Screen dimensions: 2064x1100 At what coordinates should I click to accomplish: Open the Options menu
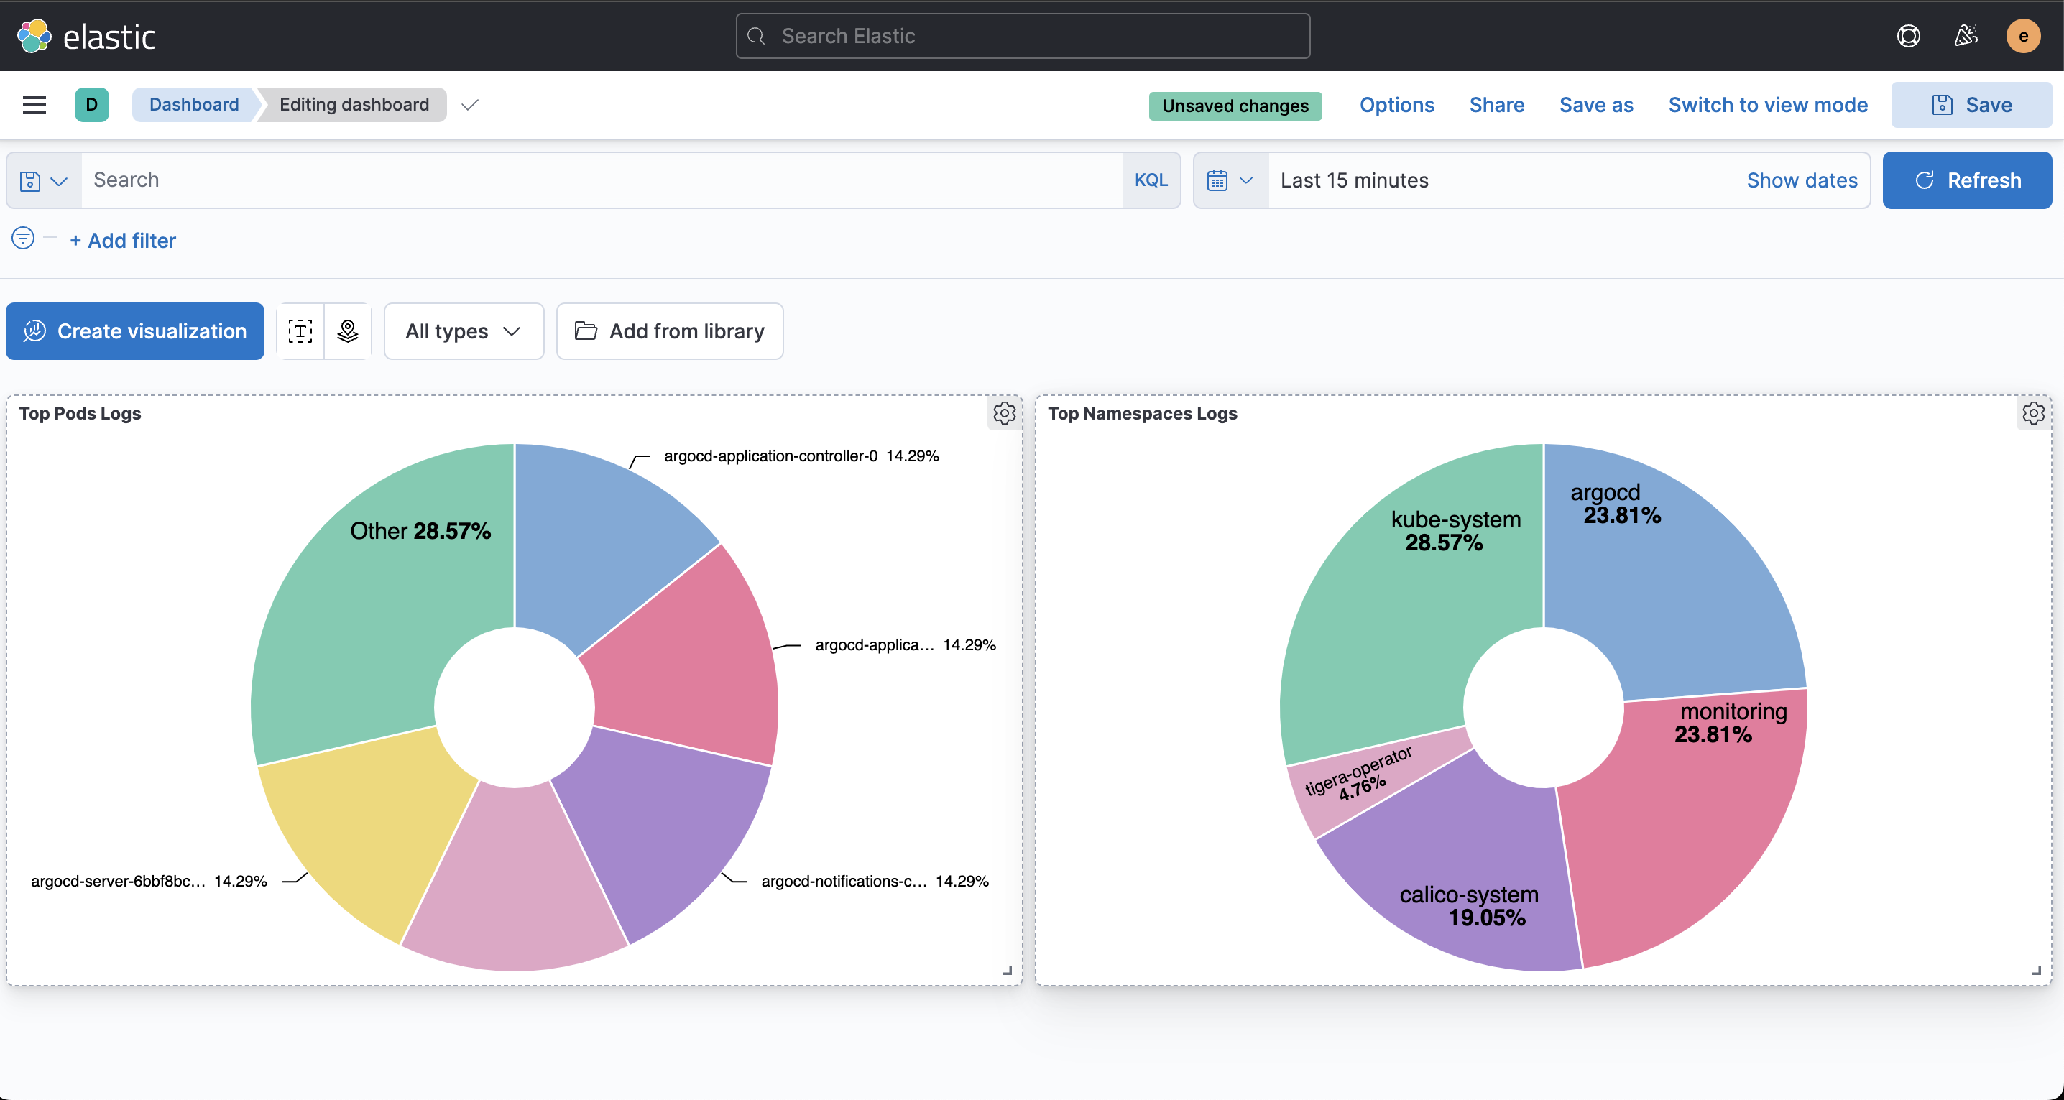[x=1396, y=105]
